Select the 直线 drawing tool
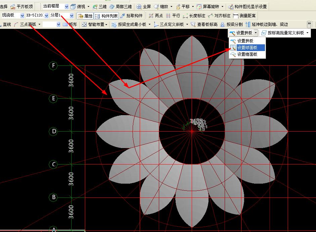The width and height of the screenshot is (316, 232). (x=6, y=25)
